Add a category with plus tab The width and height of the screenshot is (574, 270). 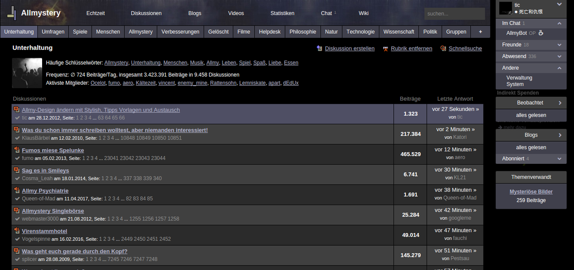click(480, 32)
